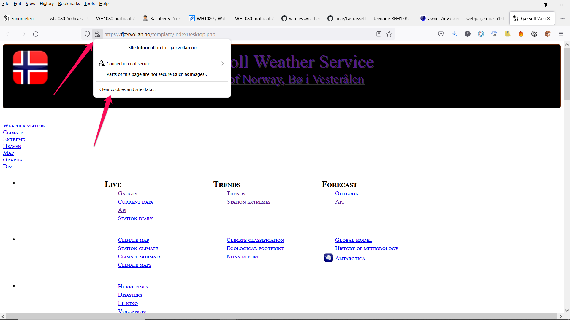The image size is (570, 320).
Task: Switch to awnet Advance tab
Action: coord(439,18)
